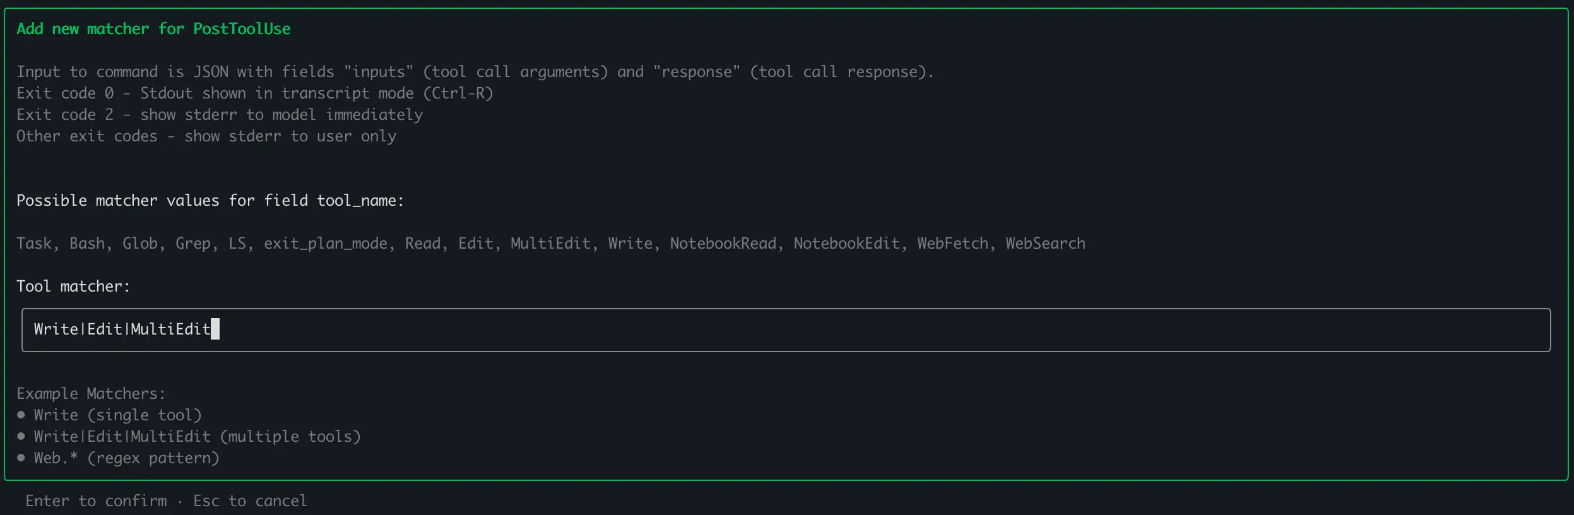Click the Grep tool name
The height and width of the screenshot is (515, 1574).
coord(193,244)
